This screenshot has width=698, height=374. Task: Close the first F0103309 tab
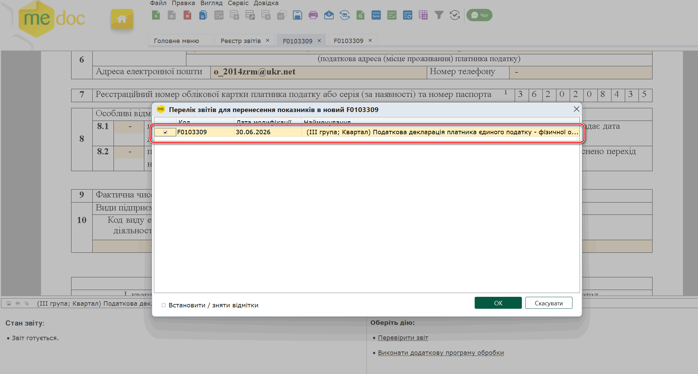click(x=319, y=41)
